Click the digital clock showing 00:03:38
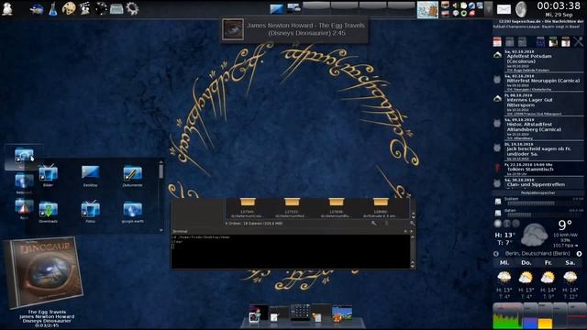587x330 pixels. 559,5
